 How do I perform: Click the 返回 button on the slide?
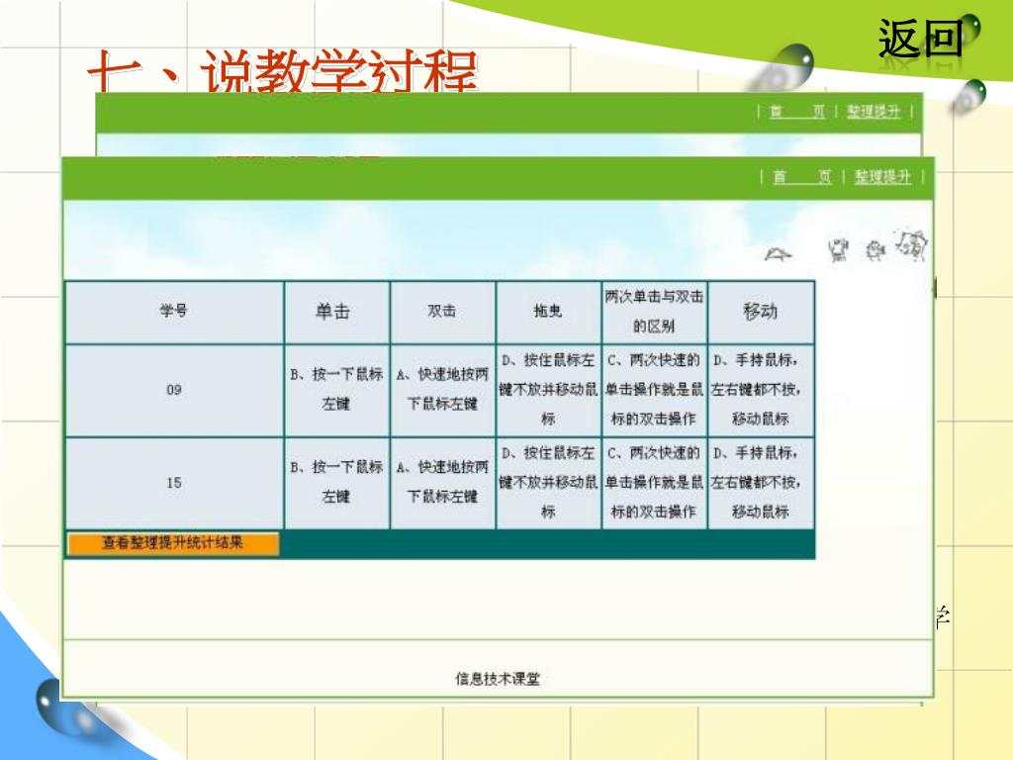[x=920, y=39]
